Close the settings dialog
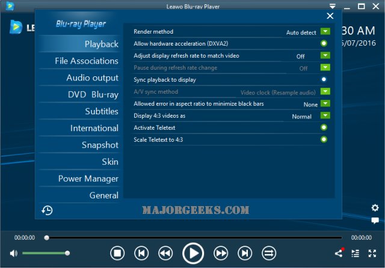The width and height of the screenshot is (385, 268). (x=330, y=16)
